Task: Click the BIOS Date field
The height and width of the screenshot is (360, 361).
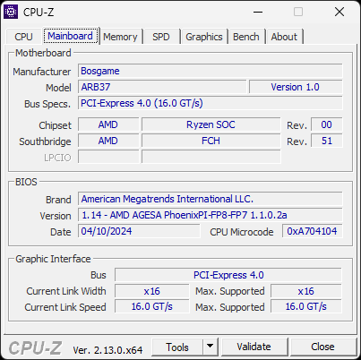Action: (x=139, y=231)
